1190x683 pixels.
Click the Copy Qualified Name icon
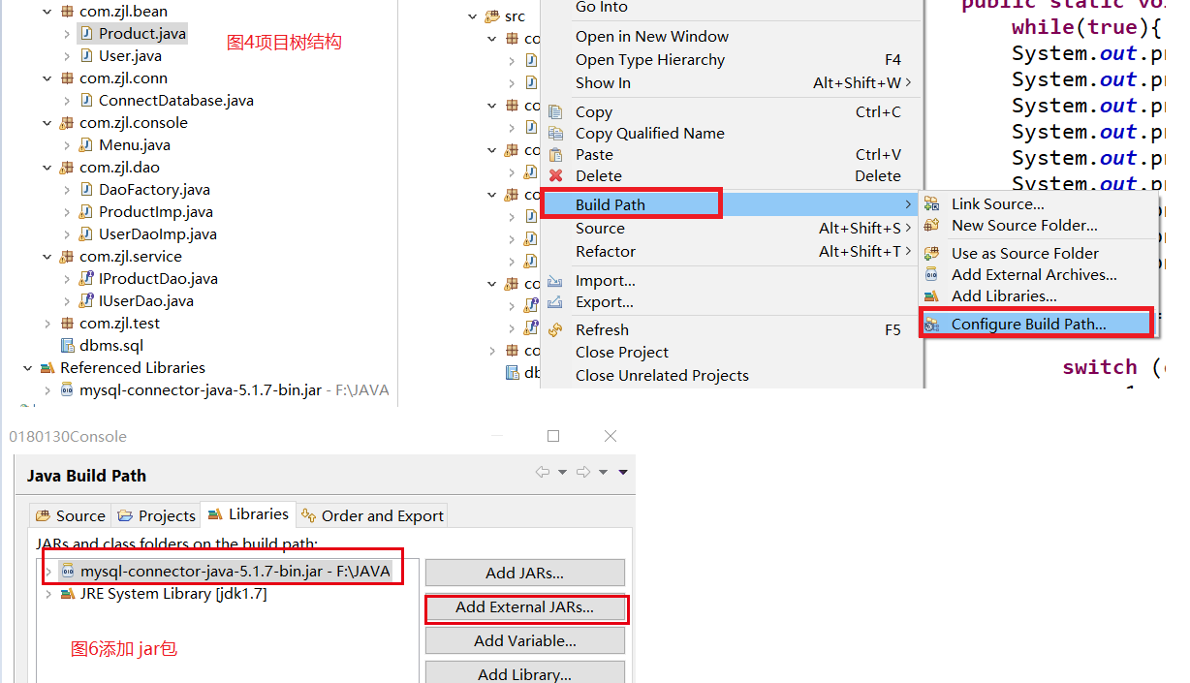click(556, 134)
